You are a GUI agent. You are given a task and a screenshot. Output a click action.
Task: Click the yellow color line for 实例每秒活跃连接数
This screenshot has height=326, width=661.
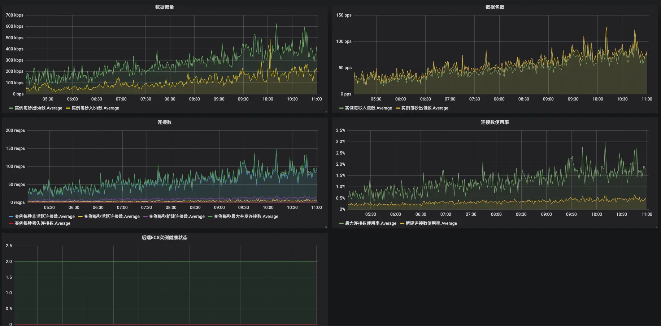click(81, 216)
